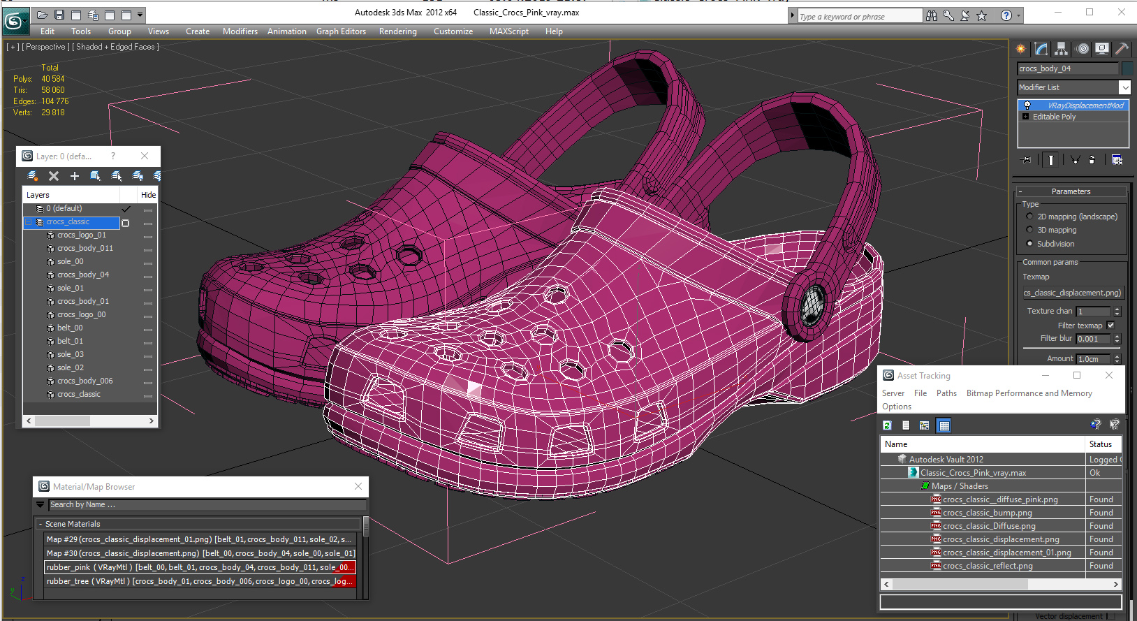Toggle Filter texmap checkbox
The width and height of the screenshot is (1137, 621).
pos(1110,326)
